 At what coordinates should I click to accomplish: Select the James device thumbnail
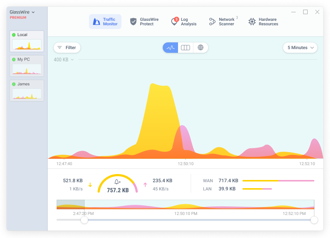27,90
